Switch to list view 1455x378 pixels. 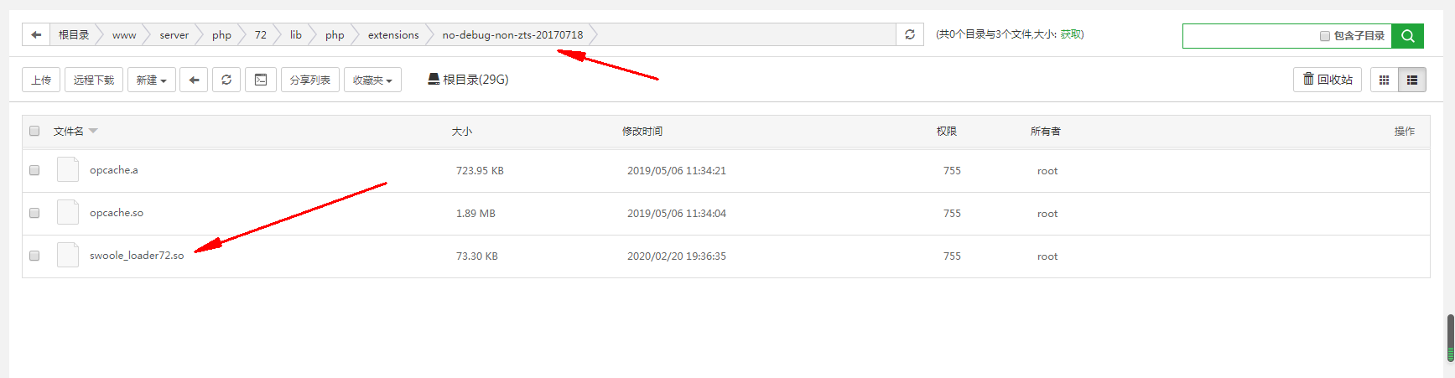[1412, 80]
